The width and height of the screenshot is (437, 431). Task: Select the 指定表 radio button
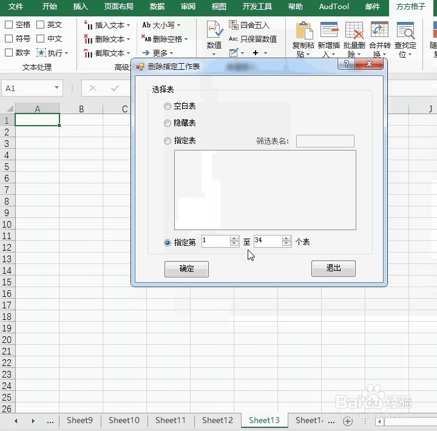168,141
